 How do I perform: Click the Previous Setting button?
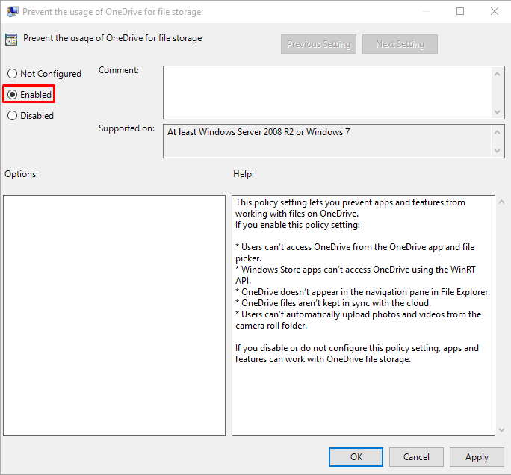point(318,44)
